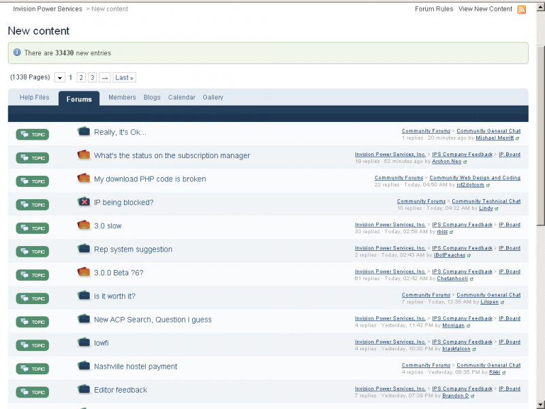Viewport: 545px width, 409px height.
Task: Open topic "Editor feedback"
Action: point(121,390)
